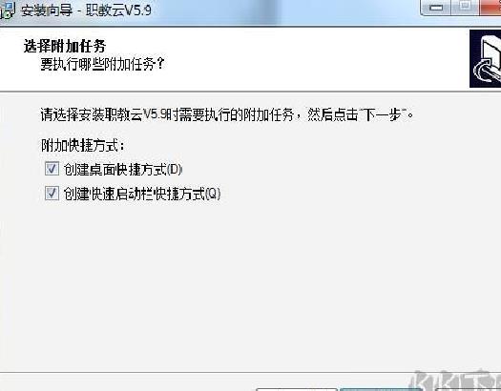
Task: Click the 附加快捷方式: group label
Action: click(x=83, y=146)
